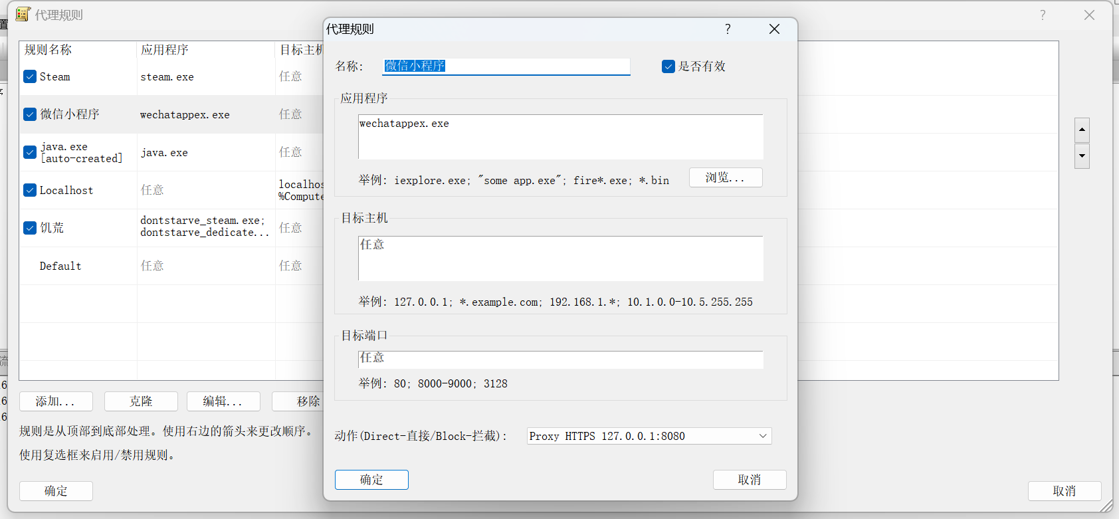The width and height of the screenshot is (1119, 519).
Task: Uncheck the 饥荒 rule checkbox
Action: click(30, 228)
